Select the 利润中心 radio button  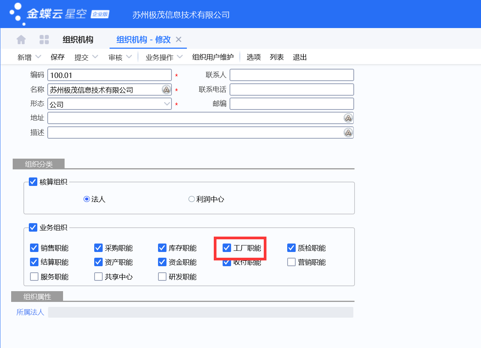[191, 199]
